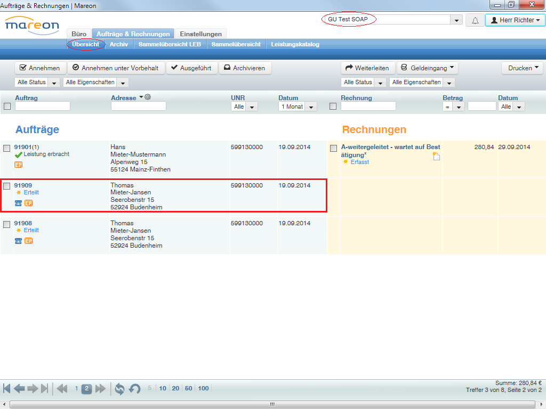The height and width of the screenshot is (409, 546).
Task: Check the invoice row checkbox under Rechnungen
Action: pos(333,148)
